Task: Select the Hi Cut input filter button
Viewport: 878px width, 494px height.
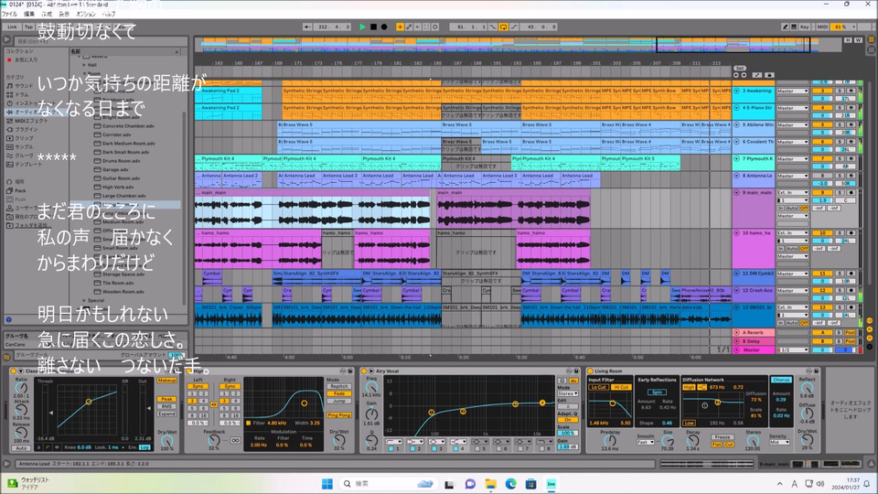Action: pyautogui.click(x=622, y=387)
